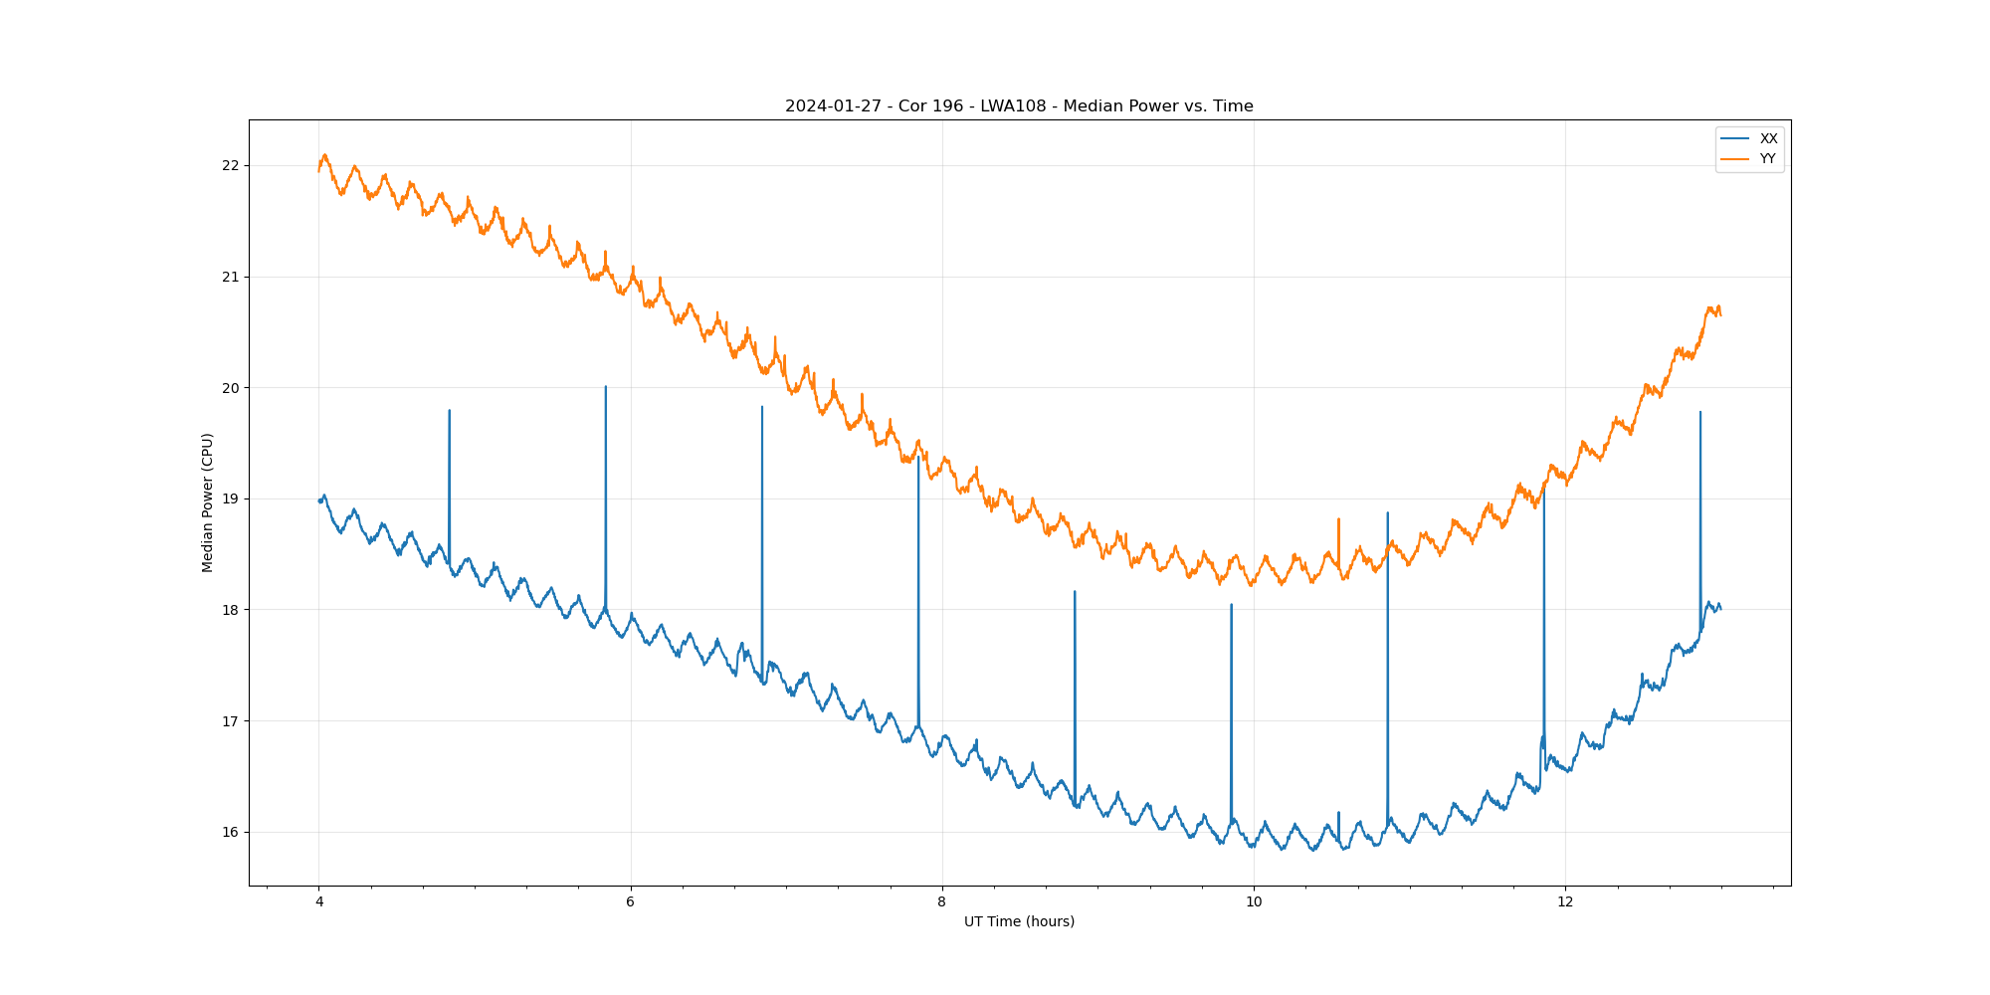Click top of first blue spike before 5 hours

coord(450,410)
